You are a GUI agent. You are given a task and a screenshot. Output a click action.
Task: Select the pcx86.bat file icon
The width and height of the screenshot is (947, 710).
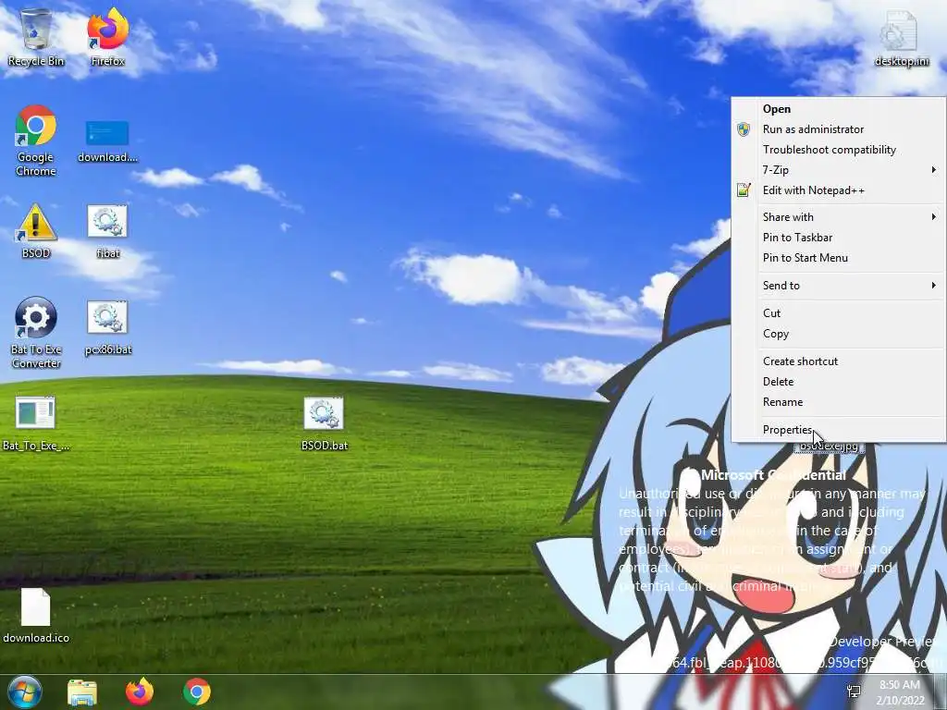click(x=107, y=328)
